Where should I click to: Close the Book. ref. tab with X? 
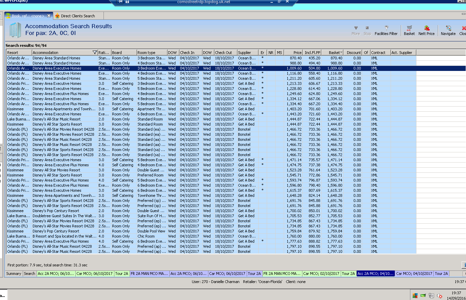click(49, 16)
